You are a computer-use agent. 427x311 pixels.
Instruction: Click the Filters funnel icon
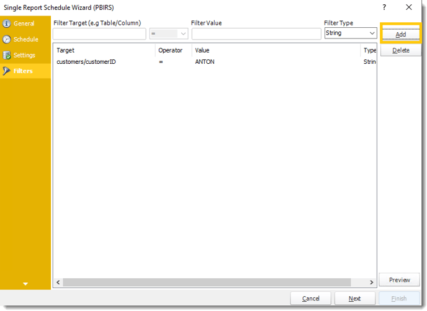pyautogui.click(x=7, y=71)
